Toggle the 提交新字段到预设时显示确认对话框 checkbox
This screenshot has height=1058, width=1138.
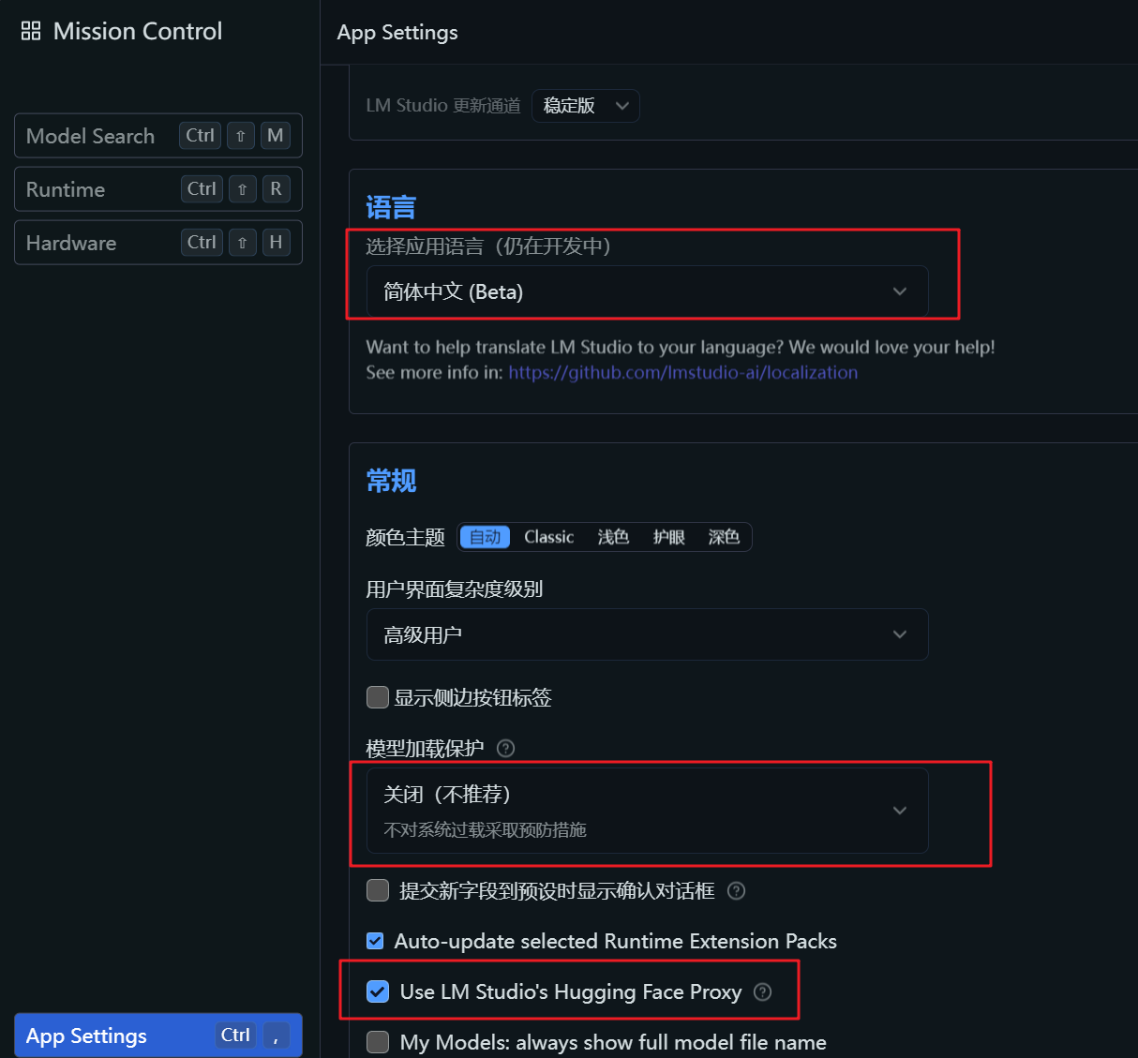[378, 890]
